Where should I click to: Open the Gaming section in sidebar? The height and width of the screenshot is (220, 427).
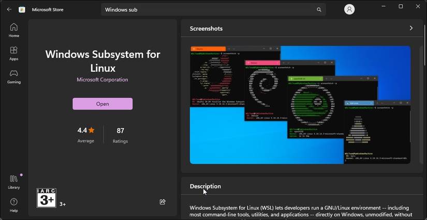(x=13, y=76)
